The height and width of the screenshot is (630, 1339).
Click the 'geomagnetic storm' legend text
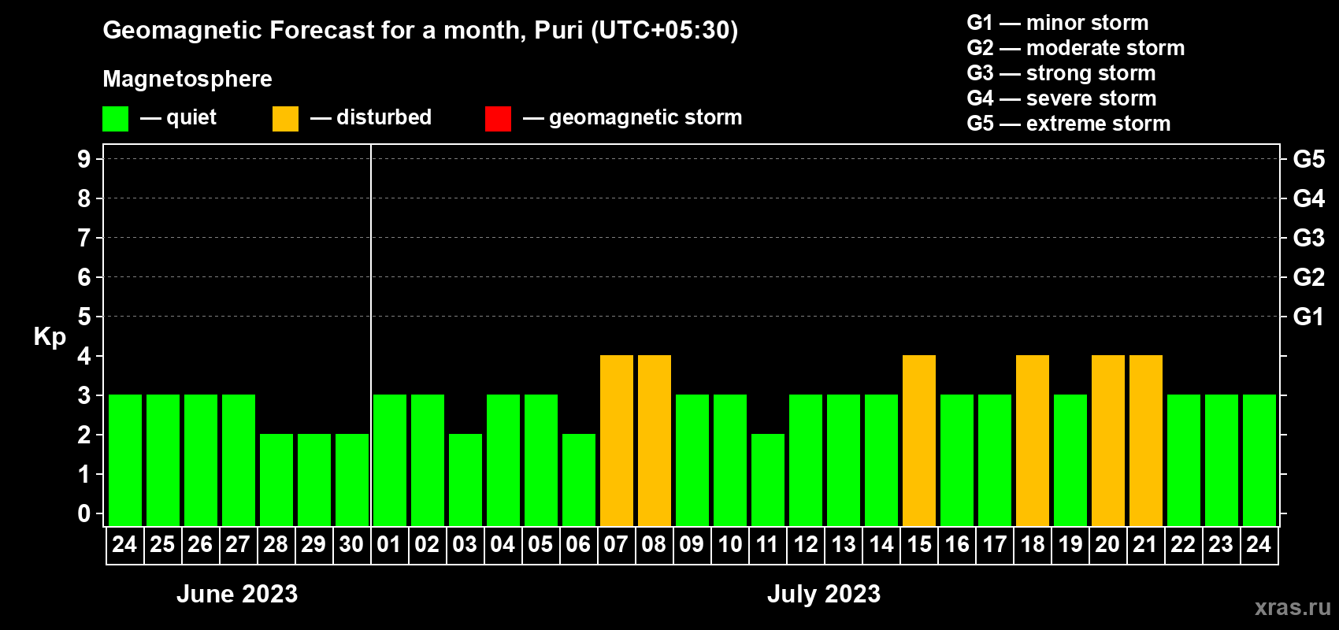(x=646, y=117)
